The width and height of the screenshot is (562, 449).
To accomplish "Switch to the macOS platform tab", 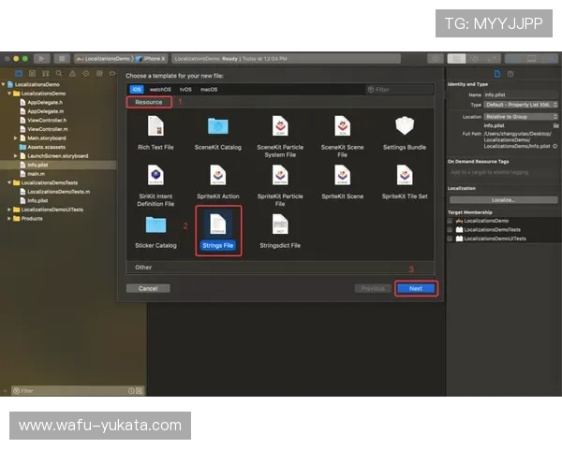I will [x=208, y=90].
